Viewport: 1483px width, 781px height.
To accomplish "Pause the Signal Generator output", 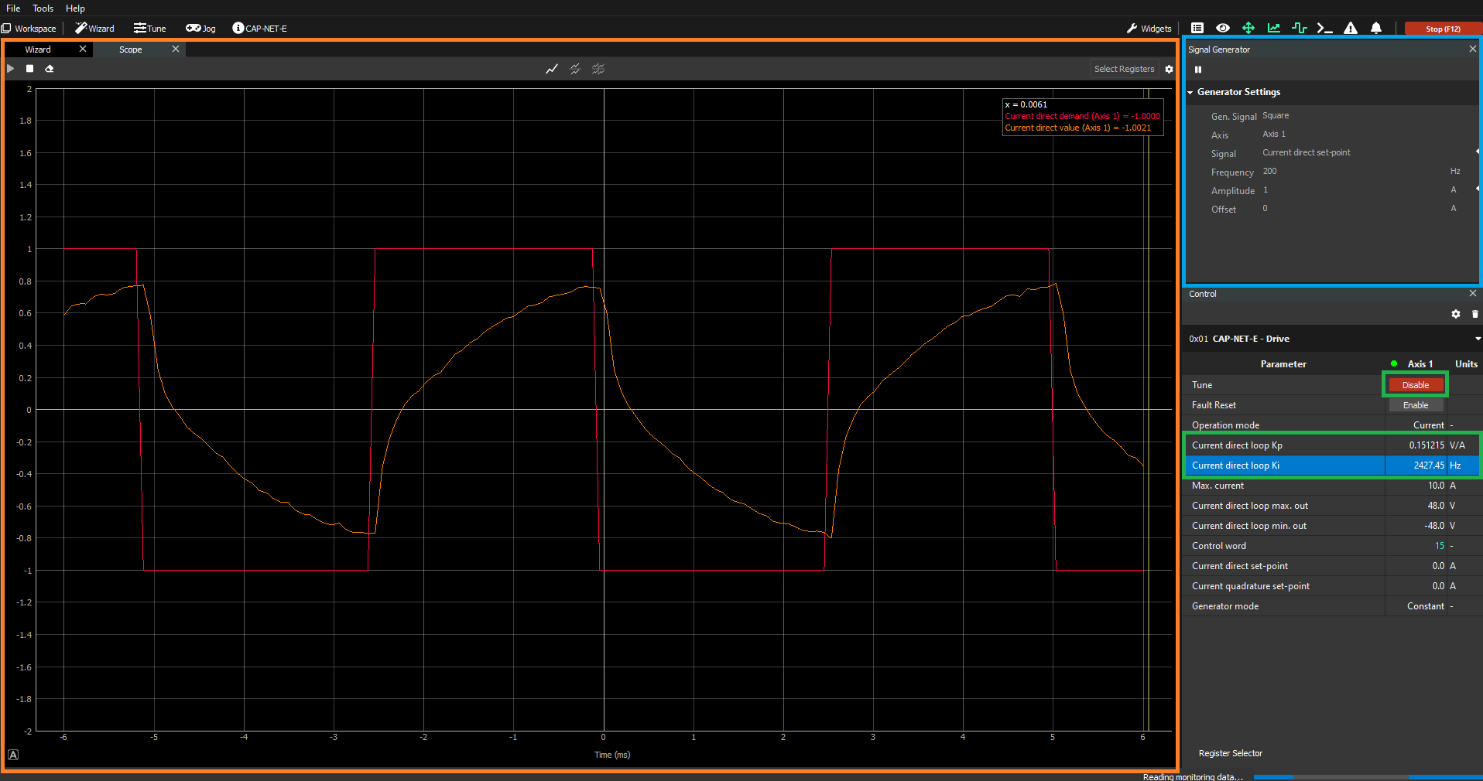I will [1198, 70].
